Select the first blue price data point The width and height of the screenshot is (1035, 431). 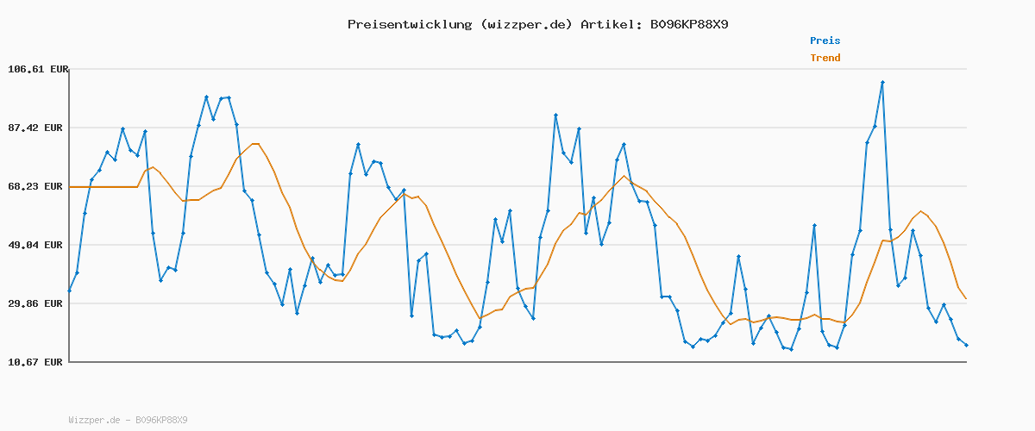pos(70,290)
